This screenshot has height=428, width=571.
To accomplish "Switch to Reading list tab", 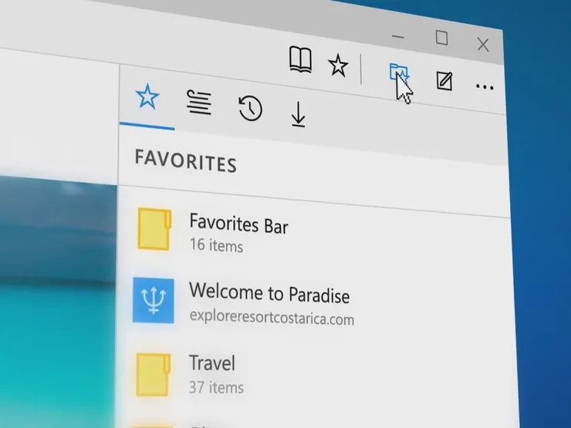I will click(x=199, y=103).
